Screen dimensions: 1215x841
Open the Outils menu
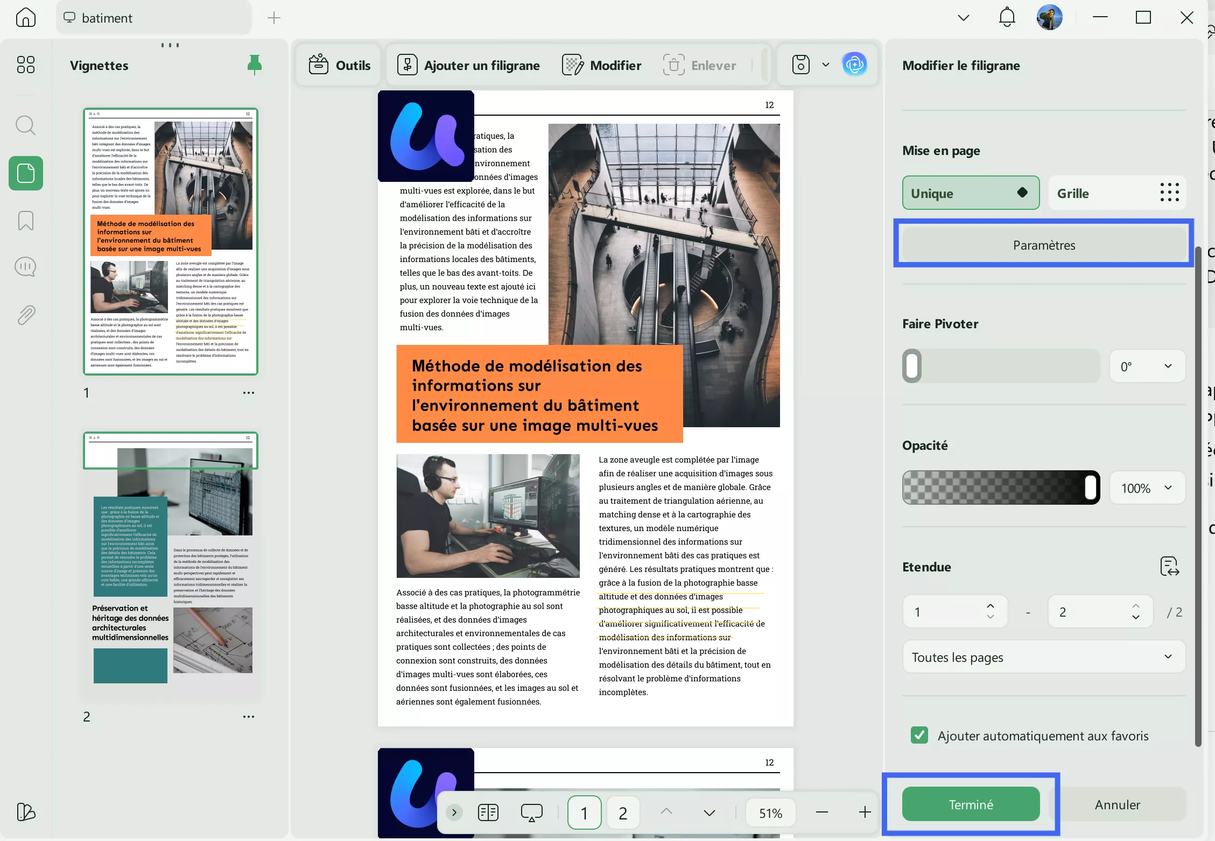340,65
